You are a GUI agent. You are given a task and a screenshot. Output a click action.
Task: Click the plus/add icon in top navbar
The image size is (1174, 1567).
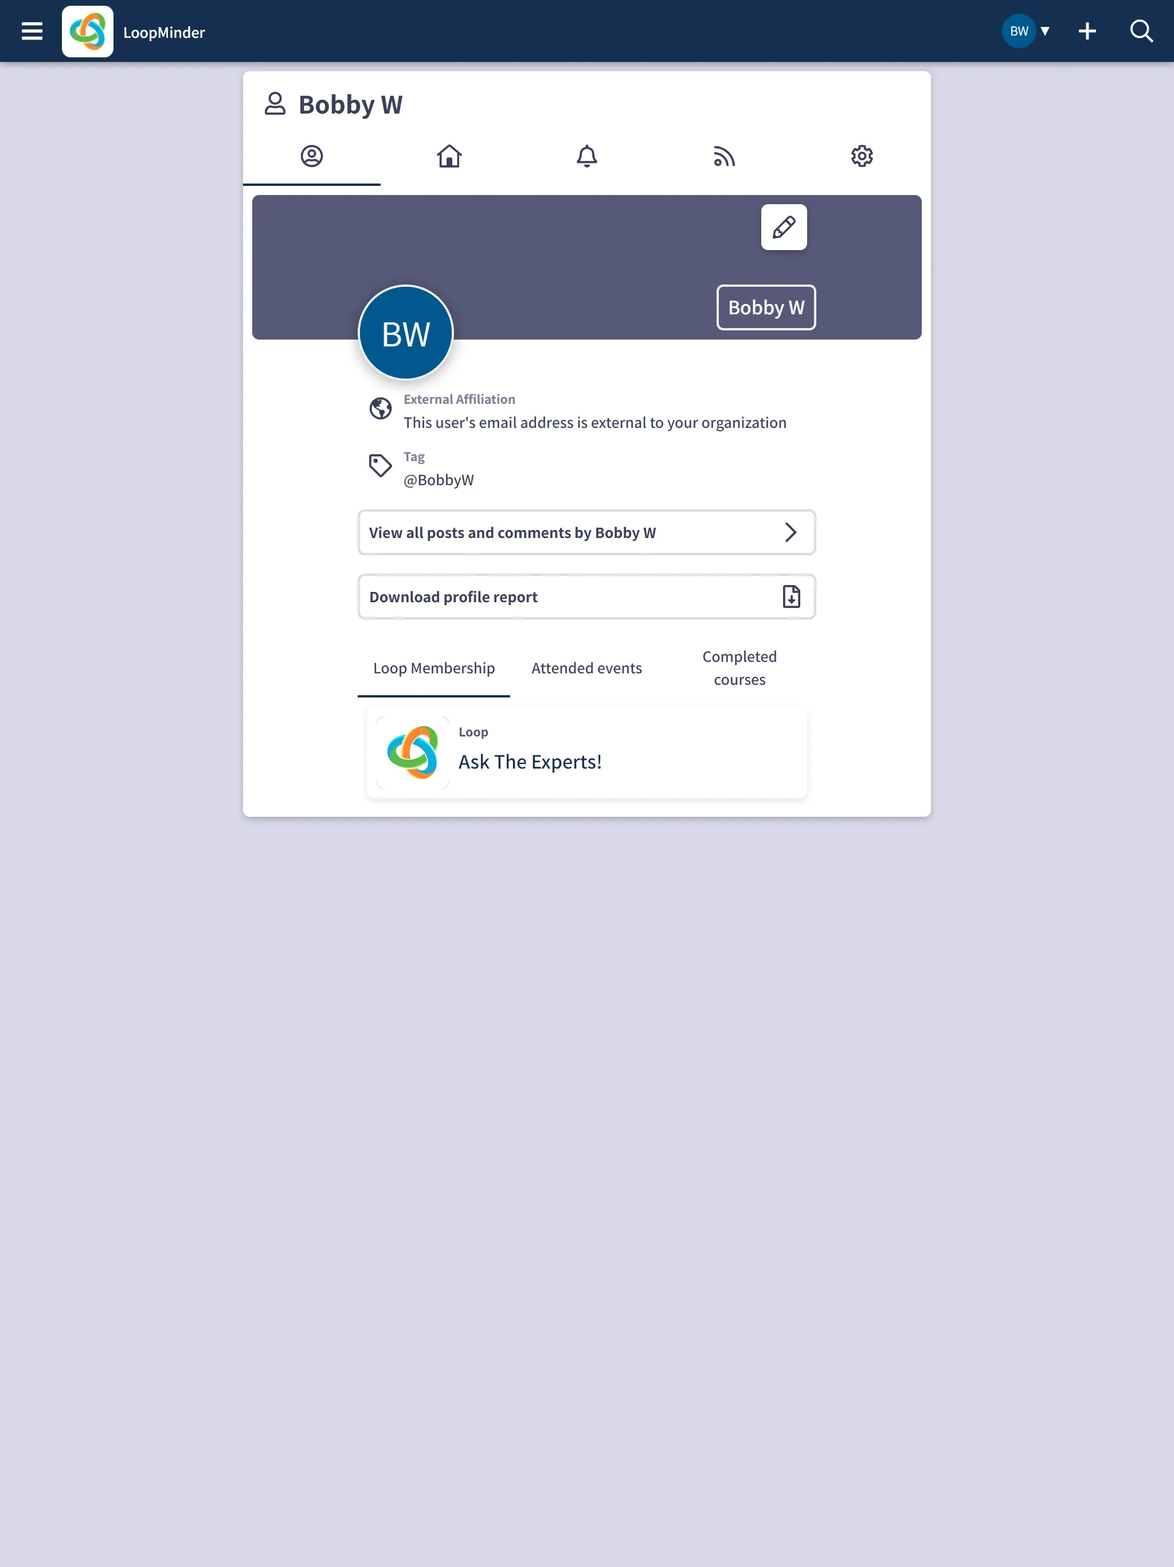click(1085, 31)
